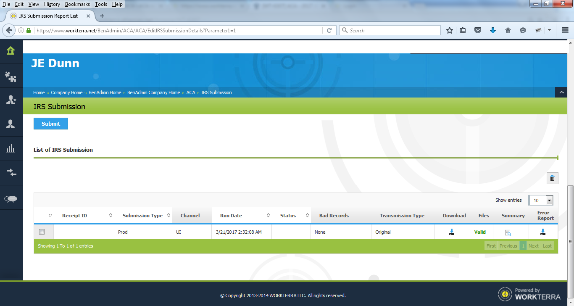Delete selected submission with trash icon
The width and height of the screenshot is (574, 306).
[552, 178]
